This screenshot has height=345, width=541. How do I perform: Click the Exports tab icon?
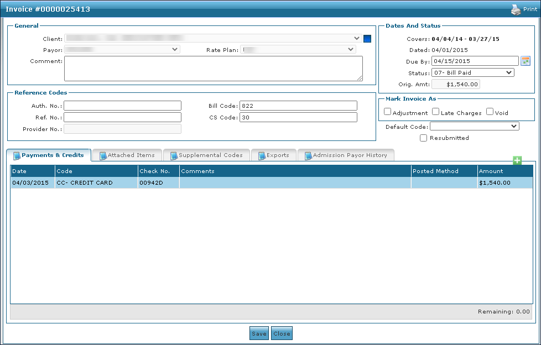(262, 155)
